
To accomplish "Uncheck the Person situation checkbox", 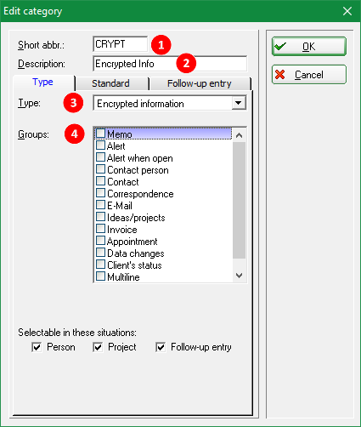I will click(x=37, y=347).
